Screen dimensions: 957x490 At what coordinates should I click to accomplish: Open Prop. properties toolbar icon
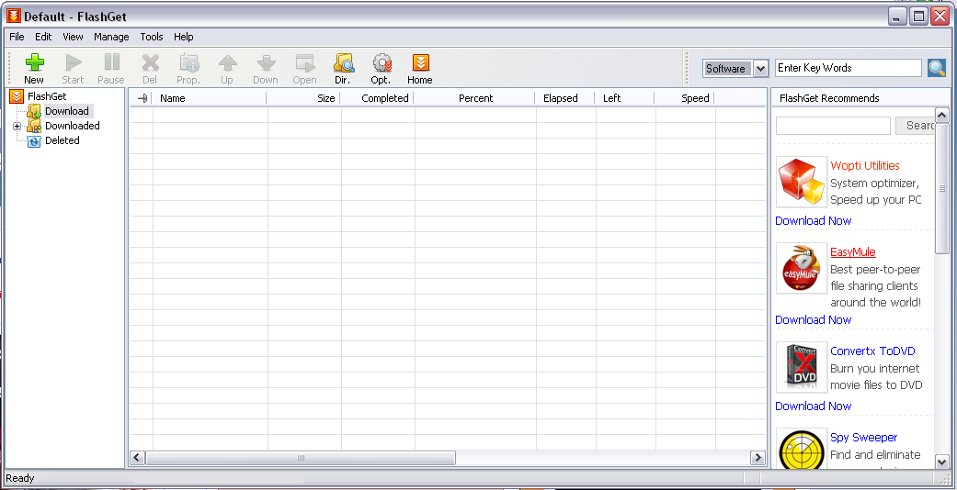pos(188,68)
